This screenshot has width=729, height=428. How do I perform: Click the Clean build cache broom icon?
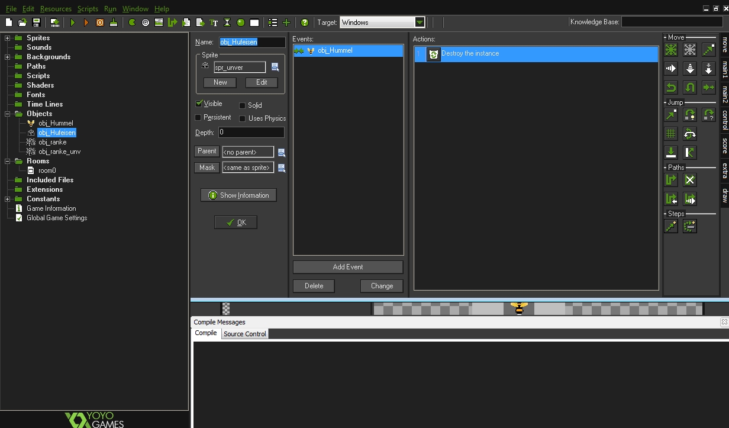114,22
